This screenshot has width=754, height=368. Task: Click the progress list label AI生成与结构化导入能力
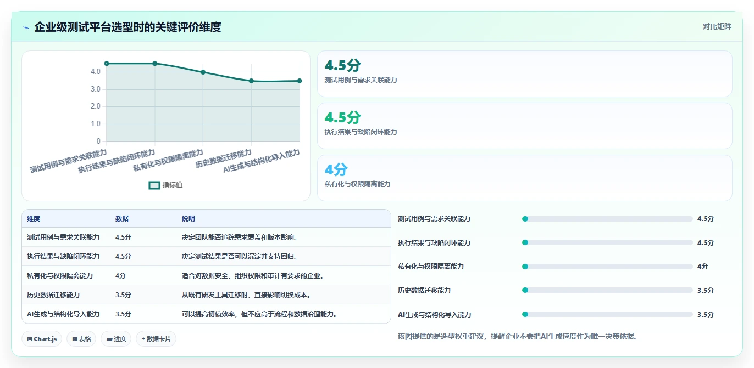[434, 314]
